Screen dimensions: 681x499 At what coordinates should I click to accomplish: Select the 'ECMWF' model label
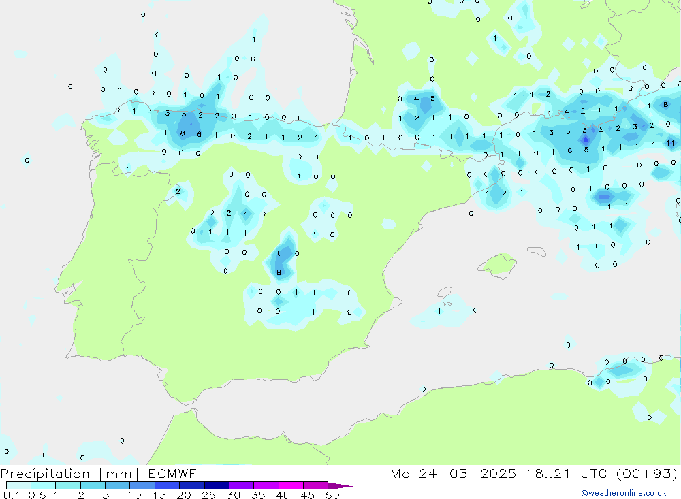point(172,474)
